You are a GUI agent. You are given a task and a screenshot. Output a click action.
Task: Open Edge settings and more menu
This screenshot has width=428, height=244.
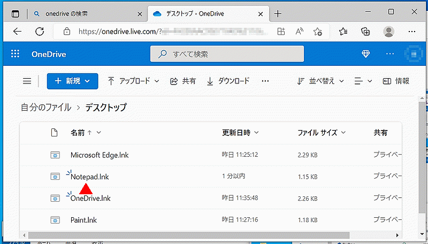pyautogui.click(x=411, y=32)
